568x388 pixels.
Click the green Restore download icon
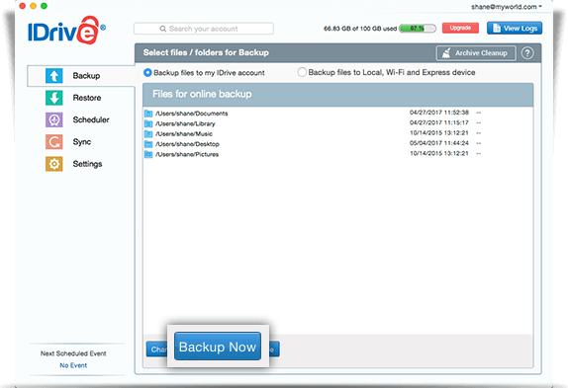coord(54,98)
